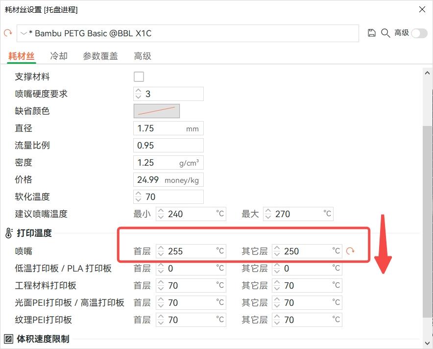Click the 工程材料打印板 首层 70 field
Screen dimensions: 433x349
(x=191, y=285)
